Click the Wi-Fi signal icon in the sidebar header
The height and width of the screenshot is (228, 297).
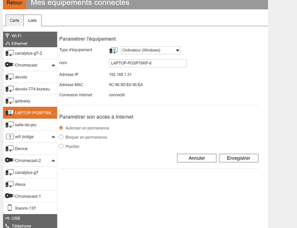pyautogui.click(x=7, y=35)
